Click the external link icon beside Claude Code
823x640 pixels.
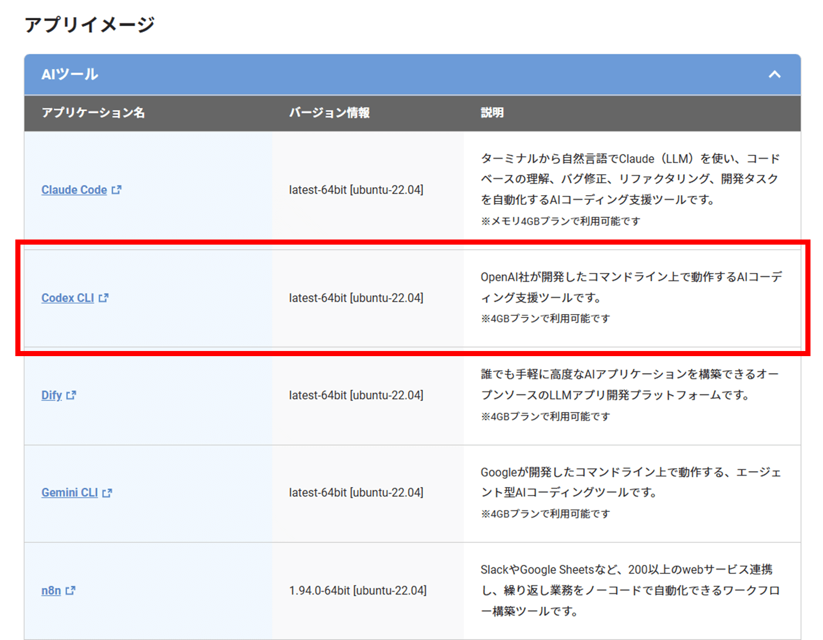(x=117, y=190)
